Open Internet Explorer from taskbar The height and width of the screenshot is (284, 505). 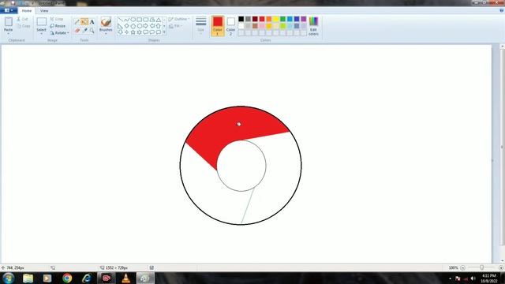click(x=86, y=278)
